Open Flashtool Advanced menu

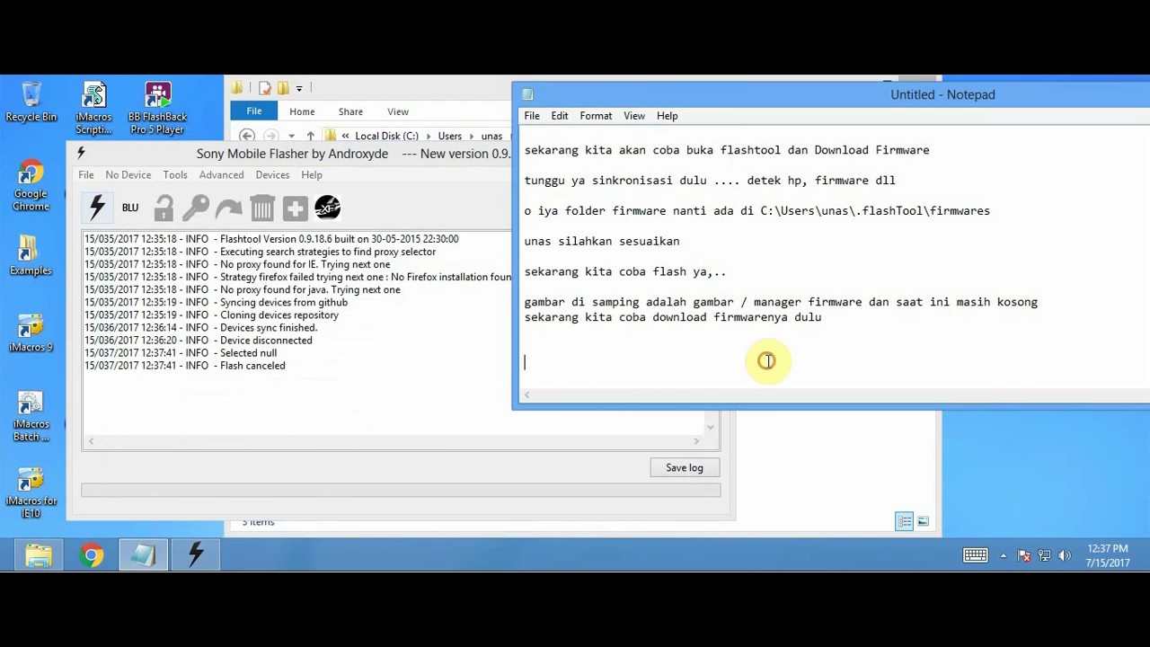tap(221, 175)
